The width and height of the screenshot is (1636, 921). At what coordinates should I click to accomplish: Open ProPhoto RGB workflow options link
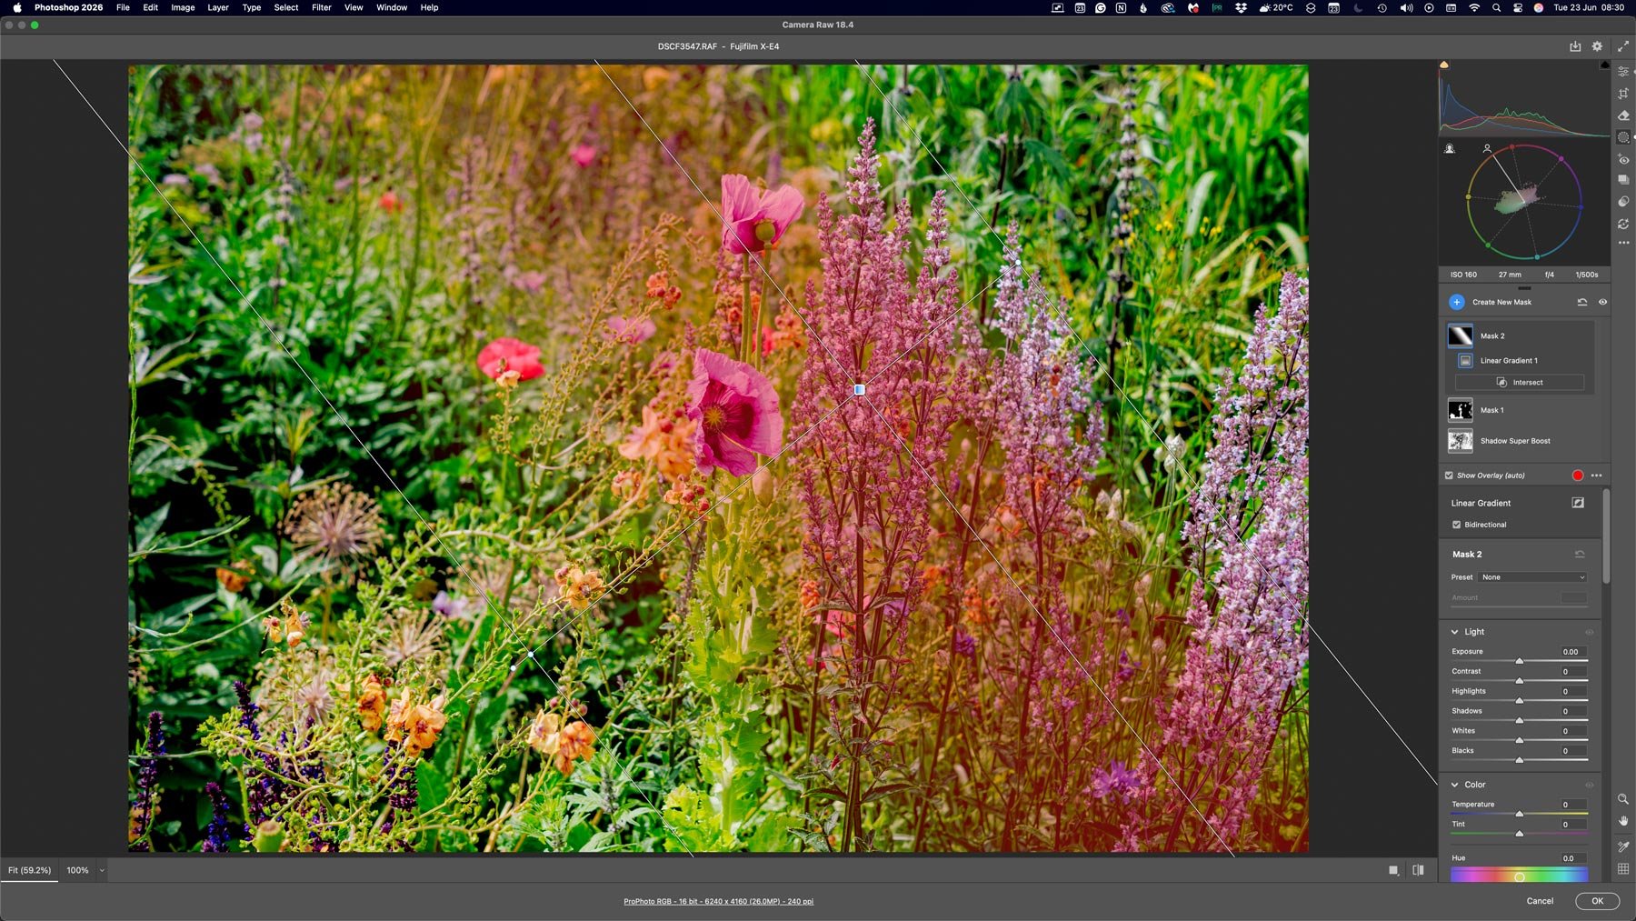tap(718, 901)
